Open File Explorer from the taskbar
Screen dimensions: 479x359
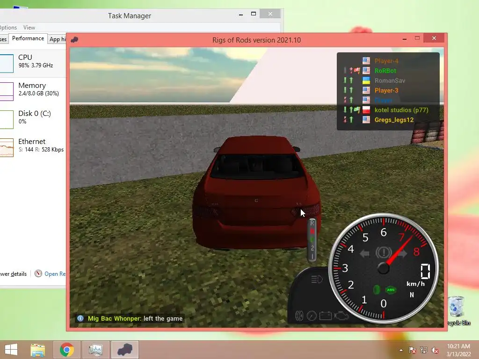click(37, 350)
